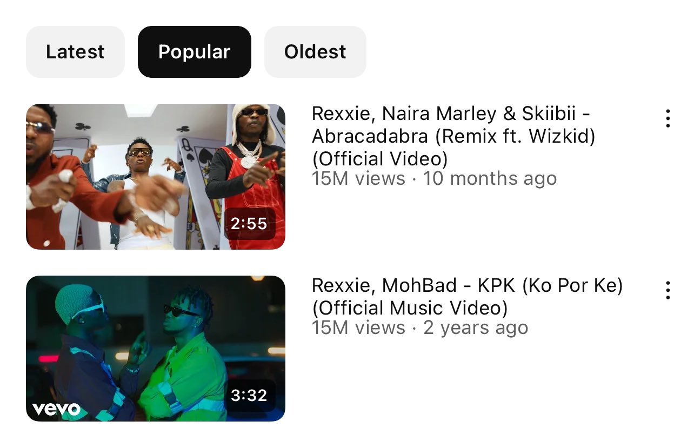Viewport: 694px width, 441px height.
Task: Select the Oldest sort chip
Action: [315, 52]
